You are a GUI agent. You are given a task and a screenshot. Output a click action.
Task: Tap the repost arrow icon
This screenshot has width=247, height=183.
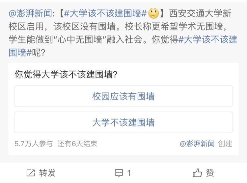[30, 173]
